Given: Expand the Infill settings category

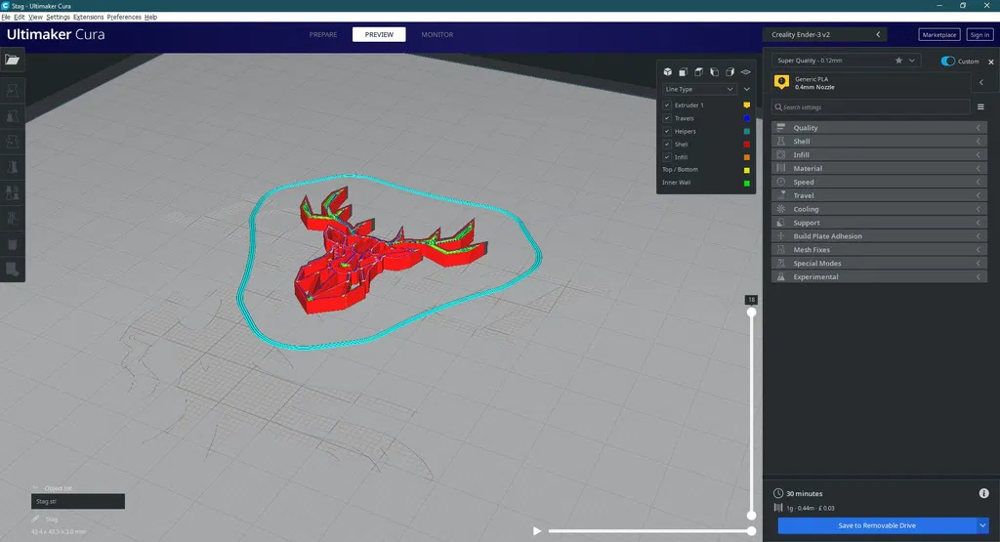Looking at the screenshot, I should [x=880, y=155].
